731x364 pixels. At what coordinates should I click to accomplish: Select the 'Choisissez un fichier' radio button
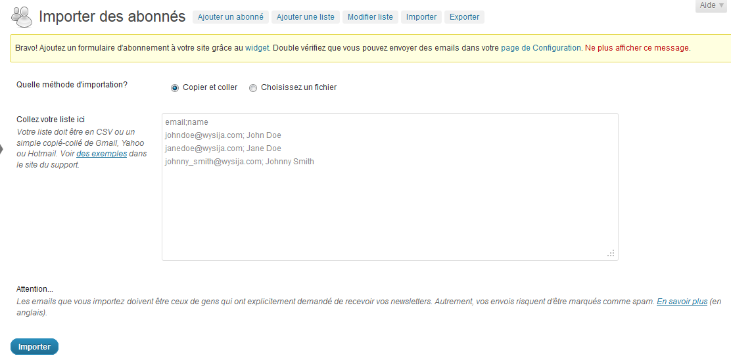pyautogui.click(x=252, y=87)
